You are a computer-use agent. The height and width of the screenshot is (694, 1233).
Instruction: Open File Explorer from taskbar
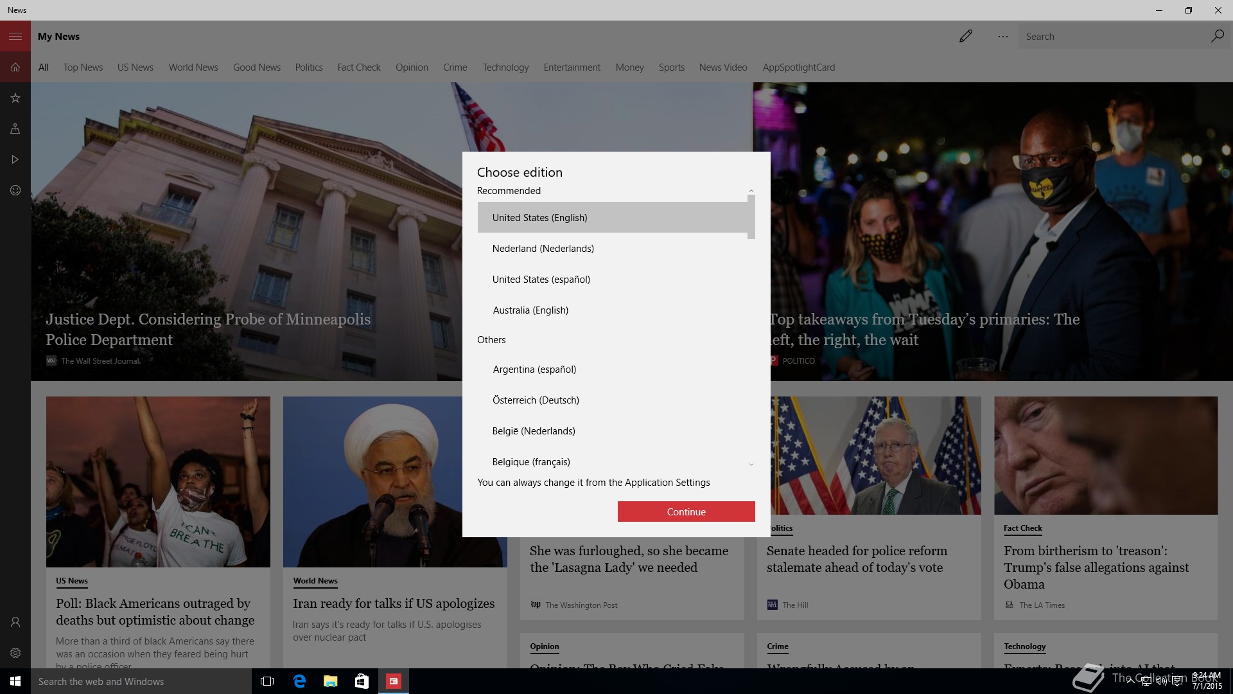pyautogui.click(x=331, y=681)
